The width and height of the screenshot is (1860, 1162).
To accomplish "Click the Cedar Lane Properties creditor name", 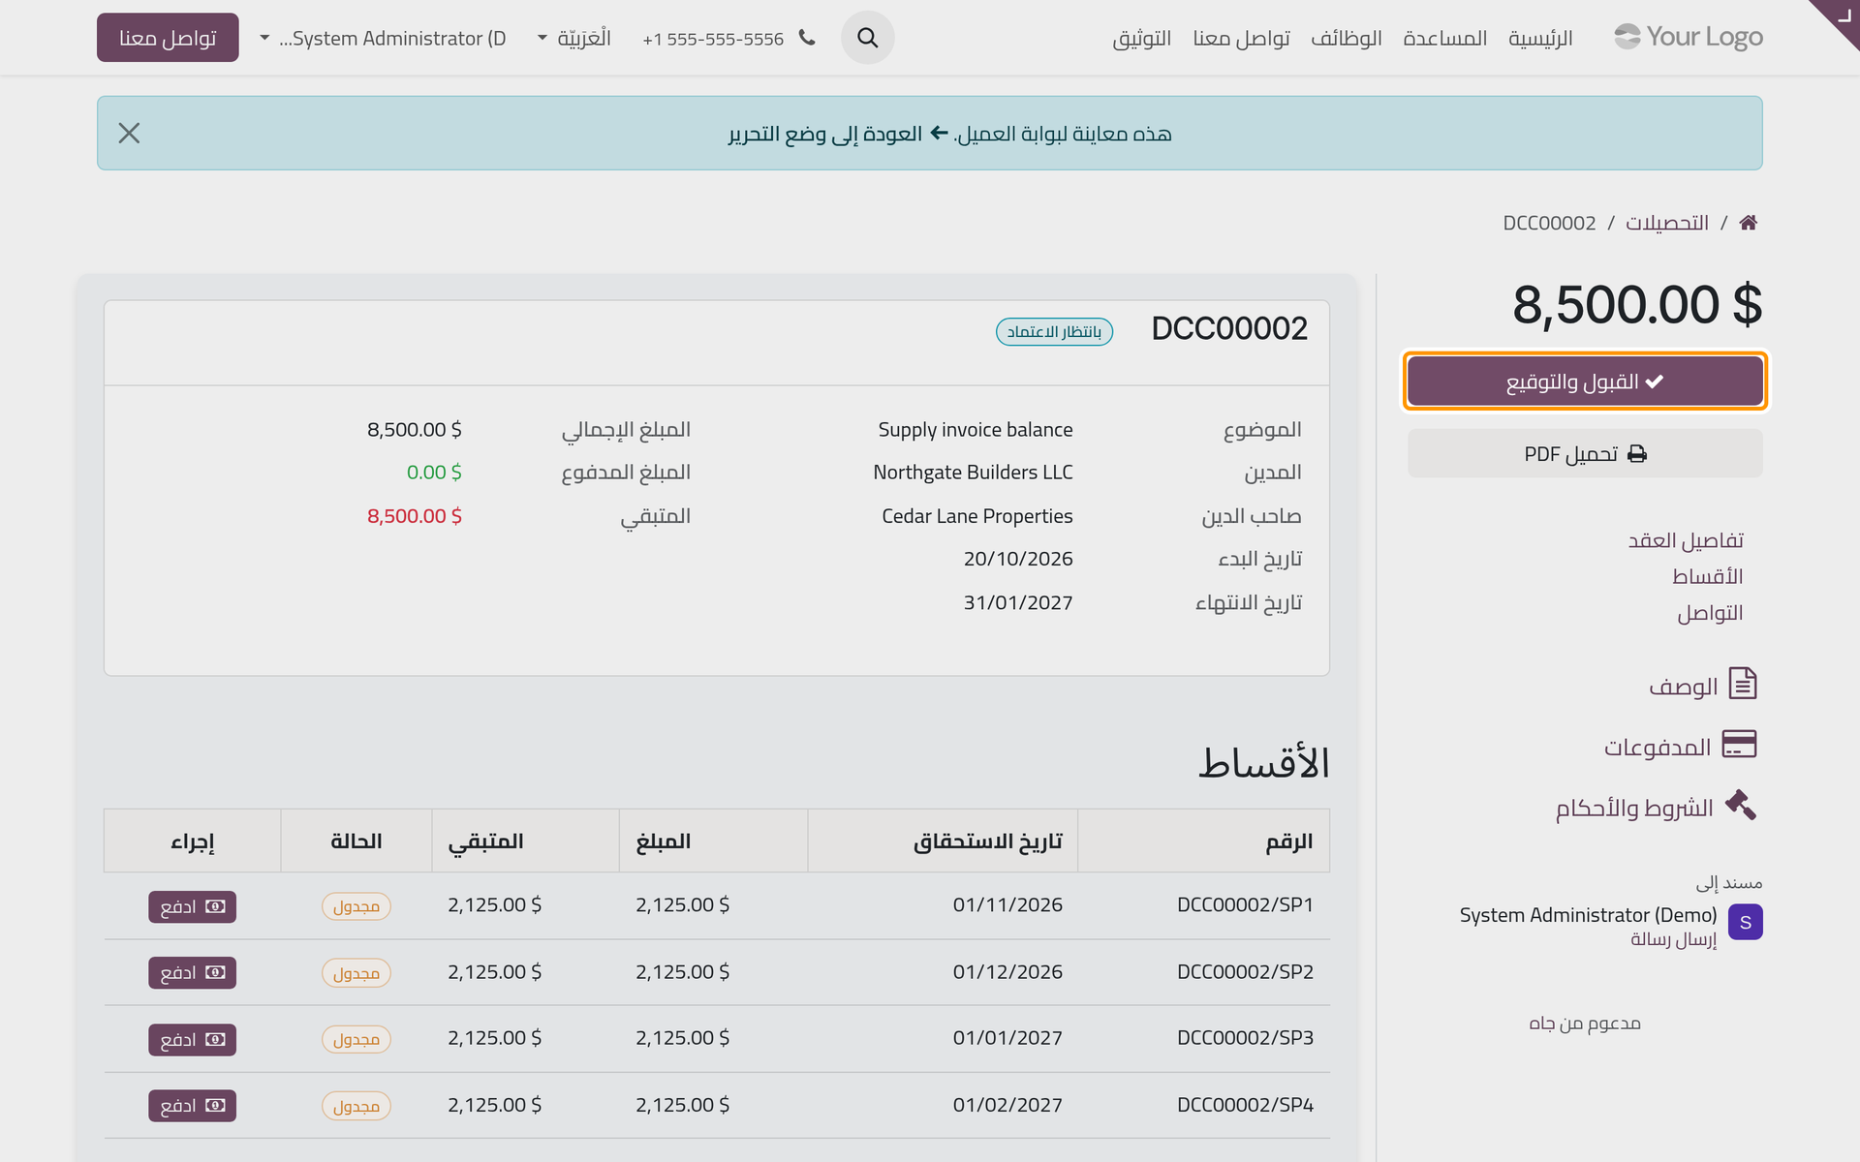I will click(977, 515).
